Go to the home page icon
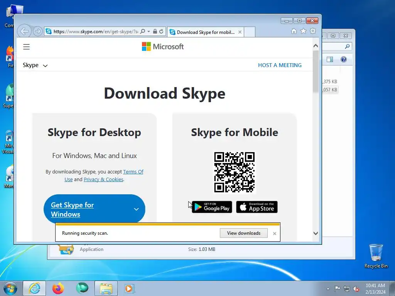 point(294,31)
